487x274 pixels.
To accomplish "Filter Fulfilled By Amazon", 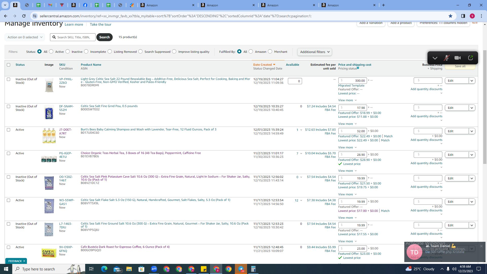I will (x=251, y=52).
